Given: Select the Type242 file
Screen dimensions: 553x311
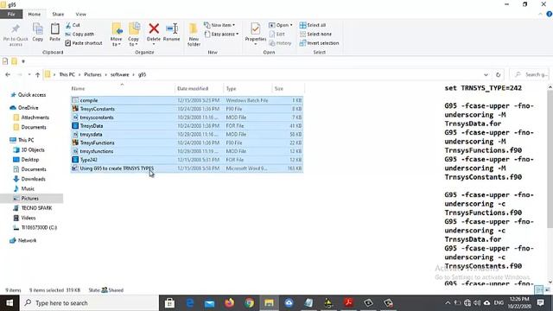Looking at the screenshot, I should pos(187,160).
